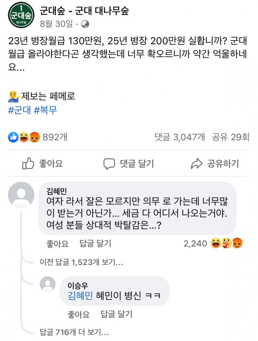The image size is (258, 341).
Task: Click 김혜민's default avatar icon
Action: pyautogui.click(x=21, y=195)
